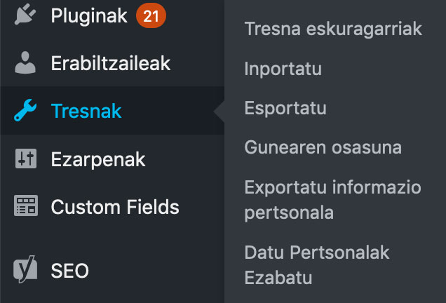Open the Custom Fields menu label
446x303 pixels.
(x=115, y=207)
